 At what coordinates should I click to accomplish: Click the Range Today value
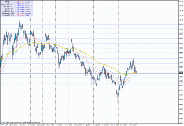point(11,5)
